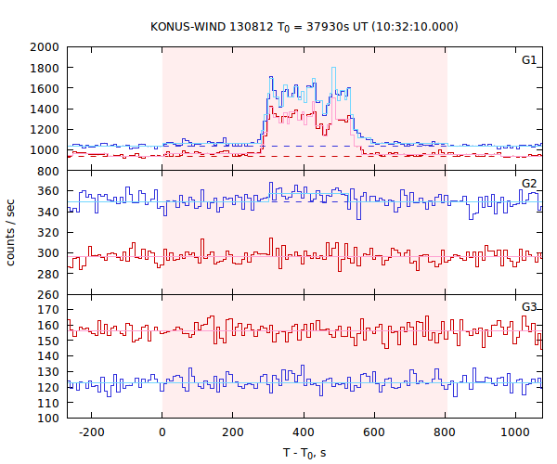Click the 2000 y-axis tick label
Screen dimensions: 557x464
coord(45,46)
